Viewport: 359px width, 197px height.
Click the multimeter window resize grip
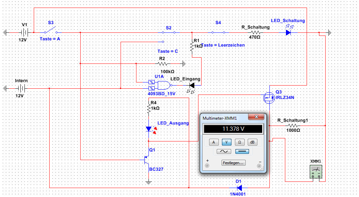[x=262, y=169]
